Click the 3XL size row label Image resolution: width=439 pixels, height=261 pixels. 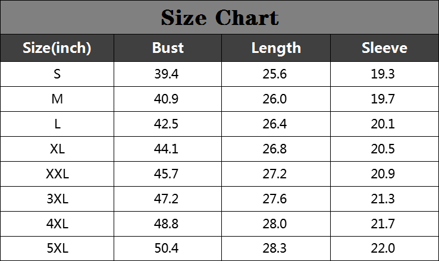click(57, 199)
